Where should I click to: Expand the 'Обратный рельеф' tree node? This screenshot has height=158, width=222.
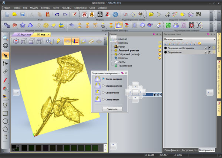coord(112,54)
